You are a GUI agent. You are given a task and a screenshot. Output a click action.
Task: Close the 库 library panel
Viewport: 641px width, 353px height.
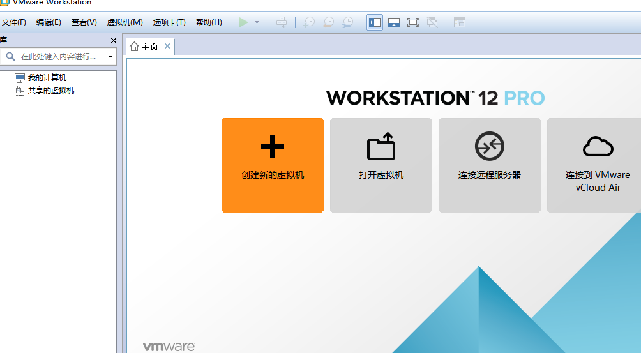[114, 40]
